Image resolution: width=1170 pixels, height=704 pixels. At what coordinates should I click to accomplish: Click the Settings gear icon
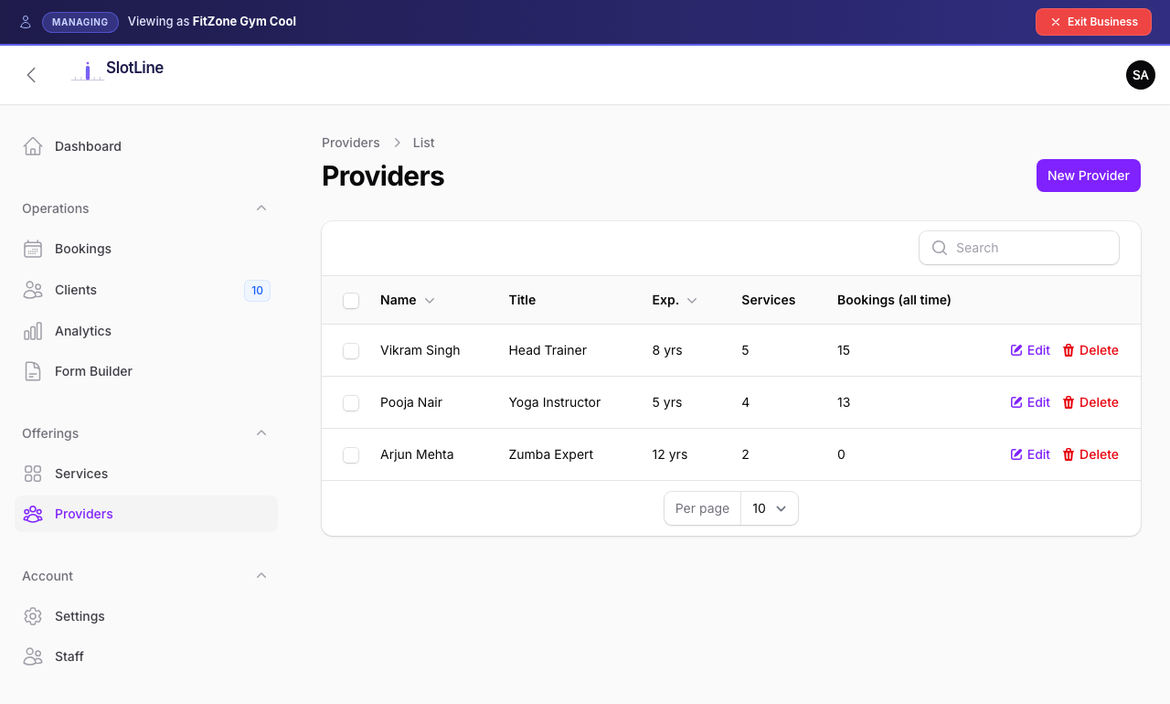pyautogui.click(x=33, y=616)
